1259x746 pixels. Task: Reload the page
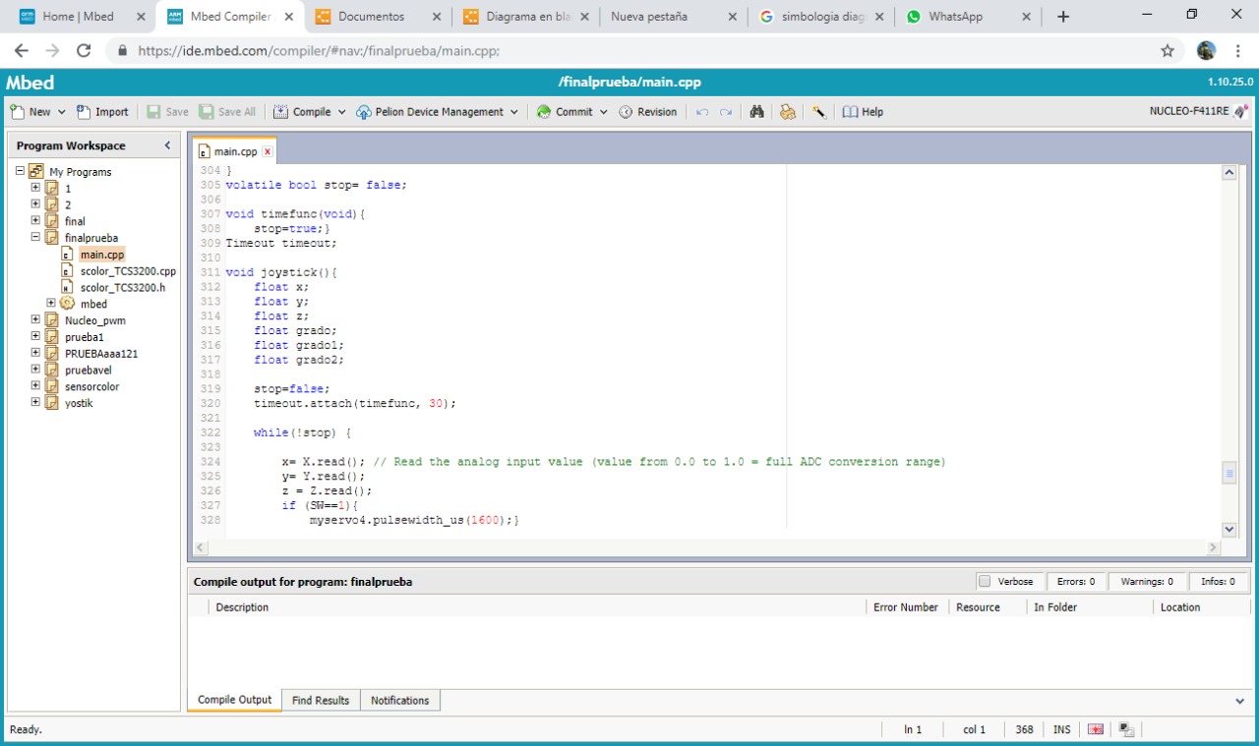[x=84, y=50]
